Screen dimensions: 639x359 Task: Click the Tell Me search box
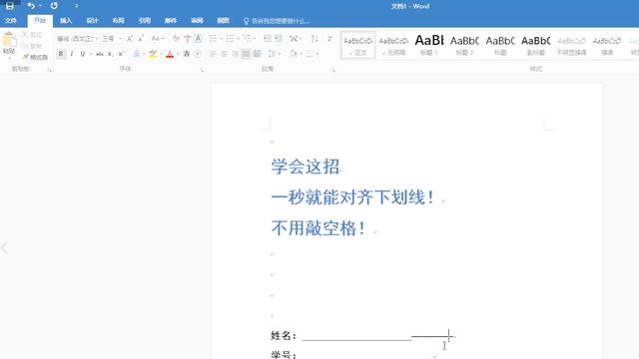tap(278, 21)
